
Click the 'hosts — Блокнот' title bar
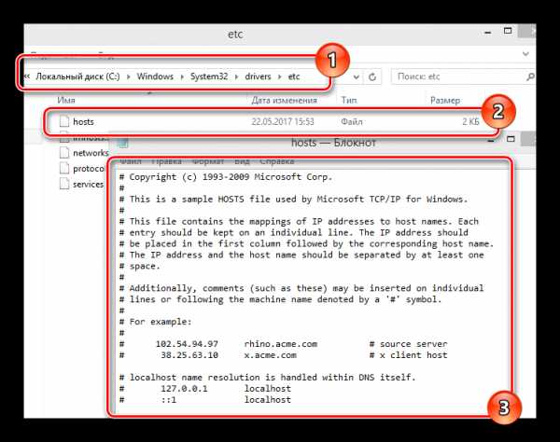coord(333,143)
